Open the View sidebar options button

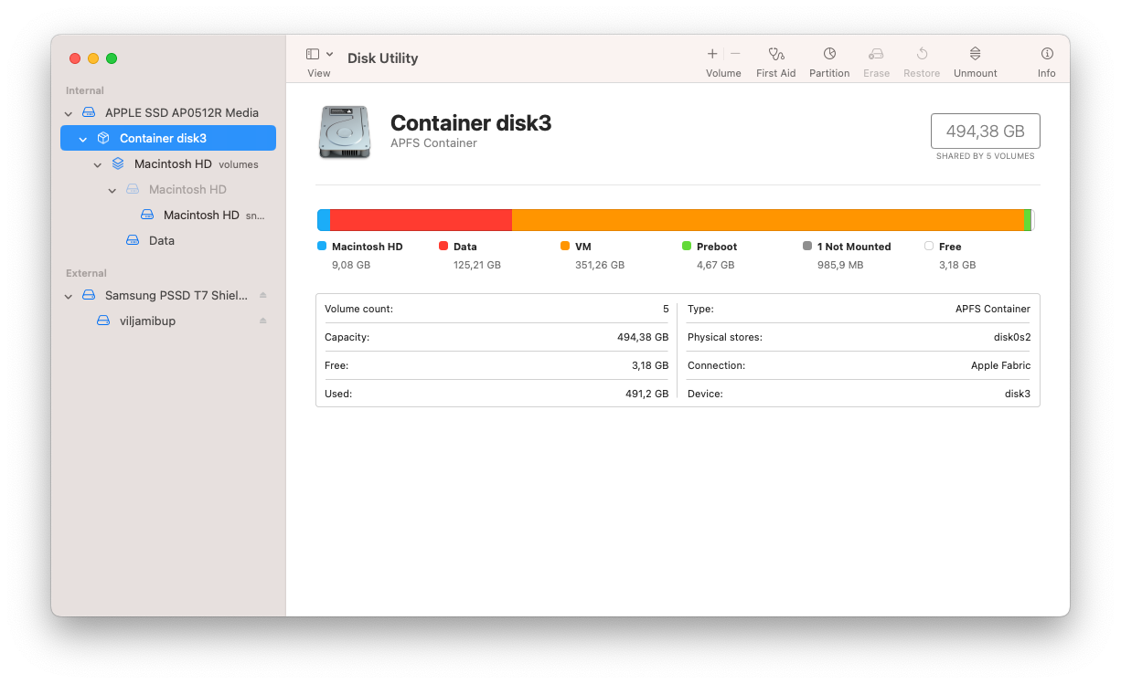[313, 55]
